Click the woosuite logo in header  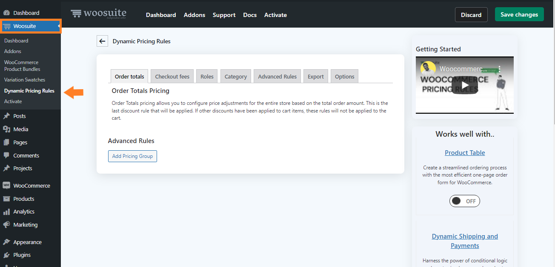pos(98,14)
